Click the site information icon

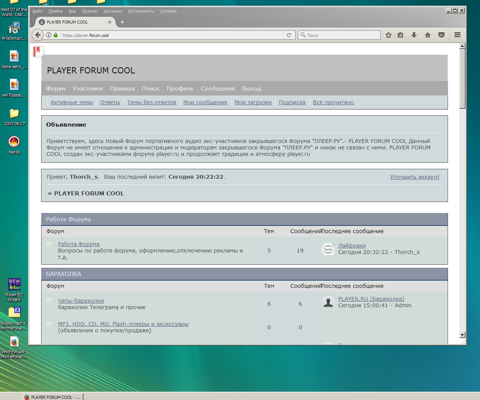(49, 35)
